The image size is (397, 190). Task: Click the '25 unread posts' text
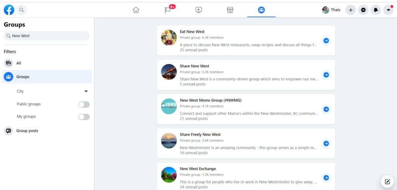point(194,50)
